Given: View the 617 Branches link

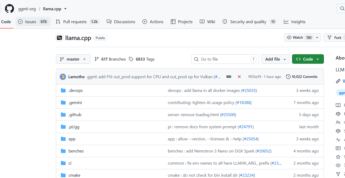Looking at the screenshot, I should [110, 59].
